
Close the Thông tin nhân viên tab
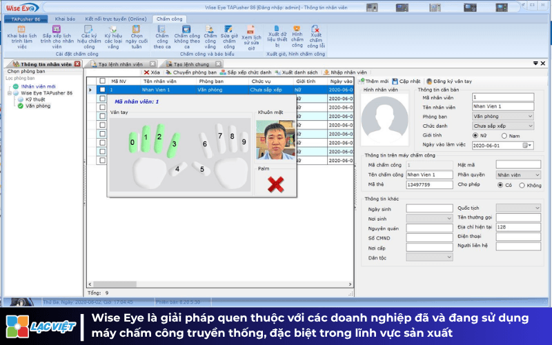pyautogui.click(x=77, y=63)
